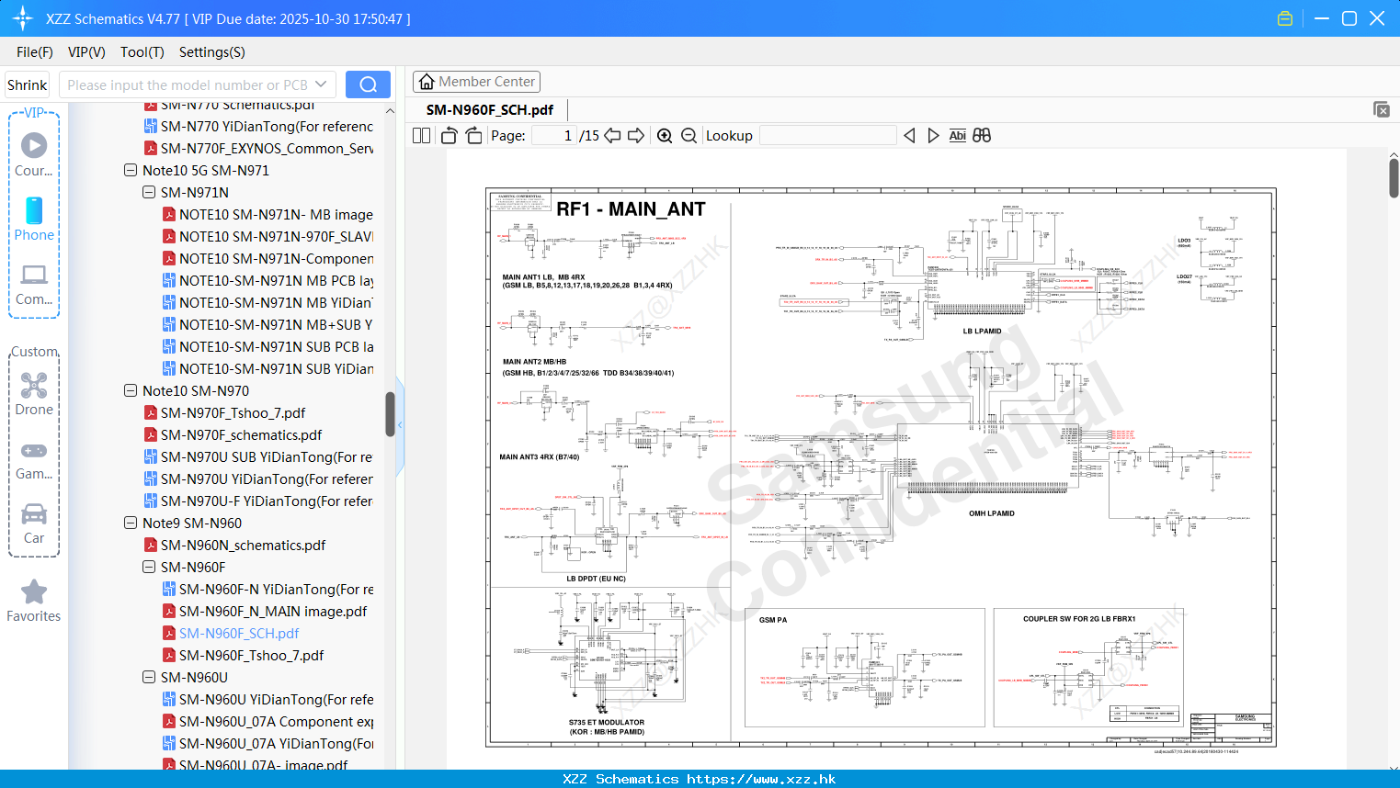Viewport: 1400px width, 788px height.
Task: Open the model number dropdown arrow
Action: coord(321,84)
